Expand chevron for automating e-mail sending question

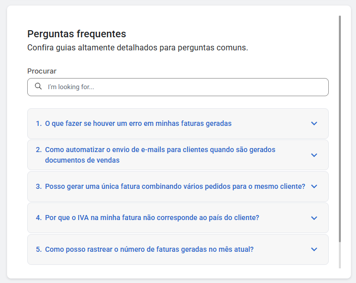[x=314, y=155]
